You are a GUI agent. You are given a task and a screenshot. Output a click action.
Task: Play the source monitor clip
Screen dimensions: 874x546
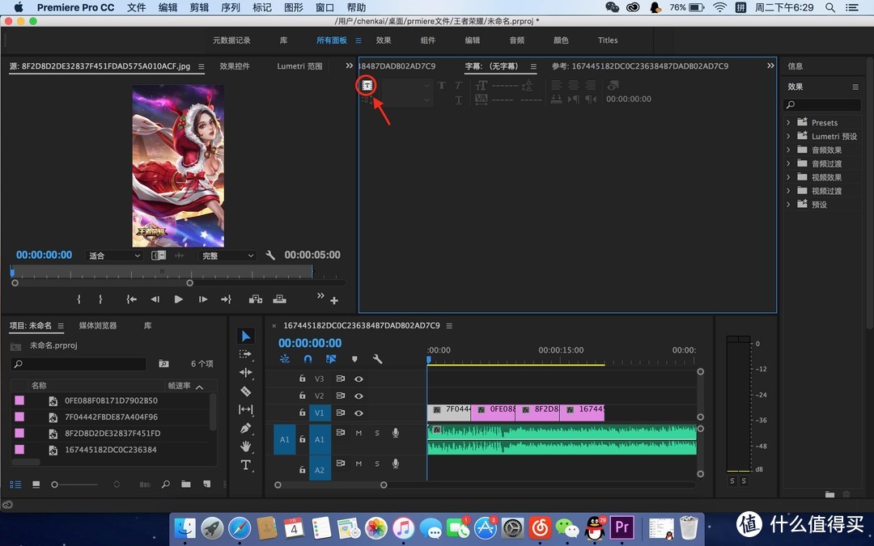[x=179, y=299]
